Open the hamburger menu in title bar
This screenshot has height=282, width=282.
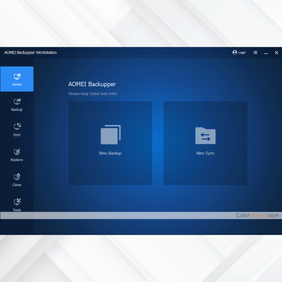255,52
